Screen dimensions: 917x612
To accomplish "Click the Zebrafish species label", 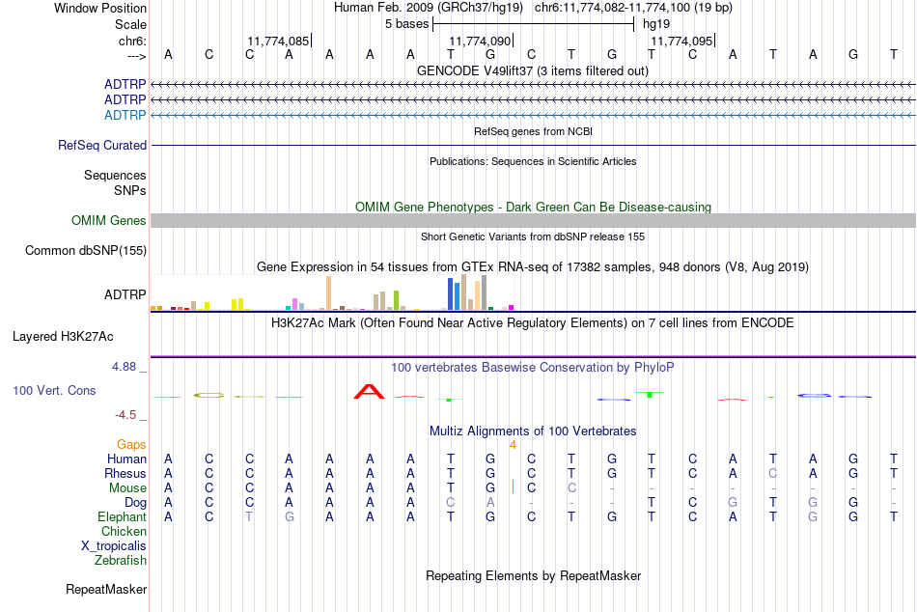I will click(x=121, y=560).
